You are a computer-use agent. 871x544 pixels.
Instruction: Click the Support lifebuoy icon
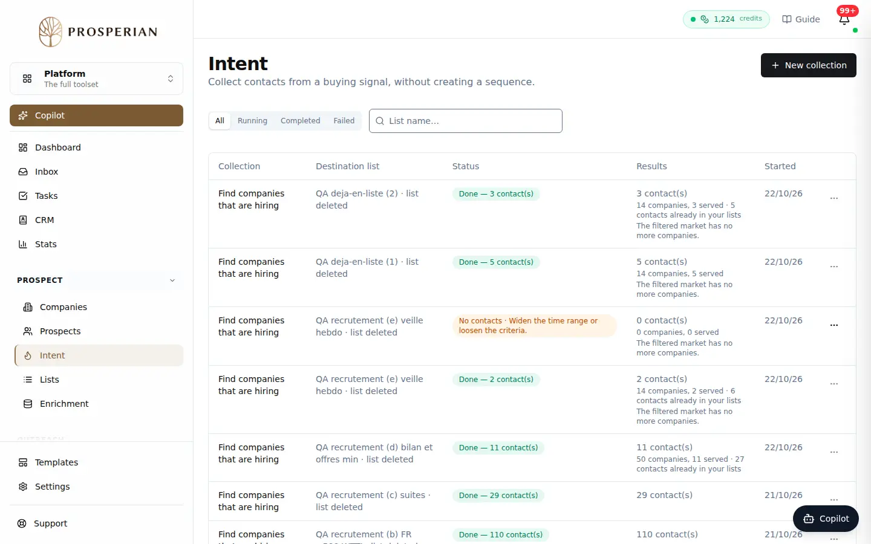[22, 523]
